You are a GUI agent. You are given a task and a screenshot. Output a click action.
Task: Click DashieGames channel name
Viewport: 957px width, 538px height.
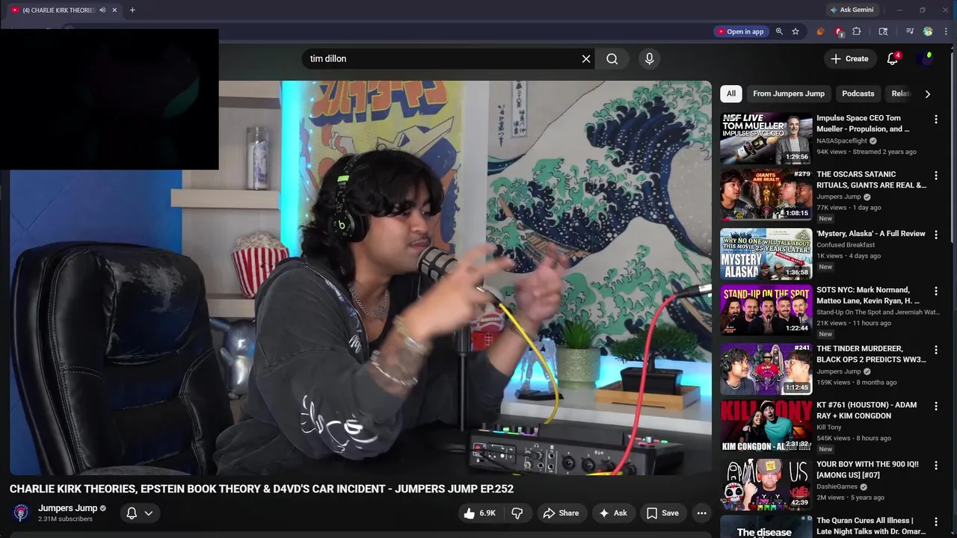coord(837,486)
